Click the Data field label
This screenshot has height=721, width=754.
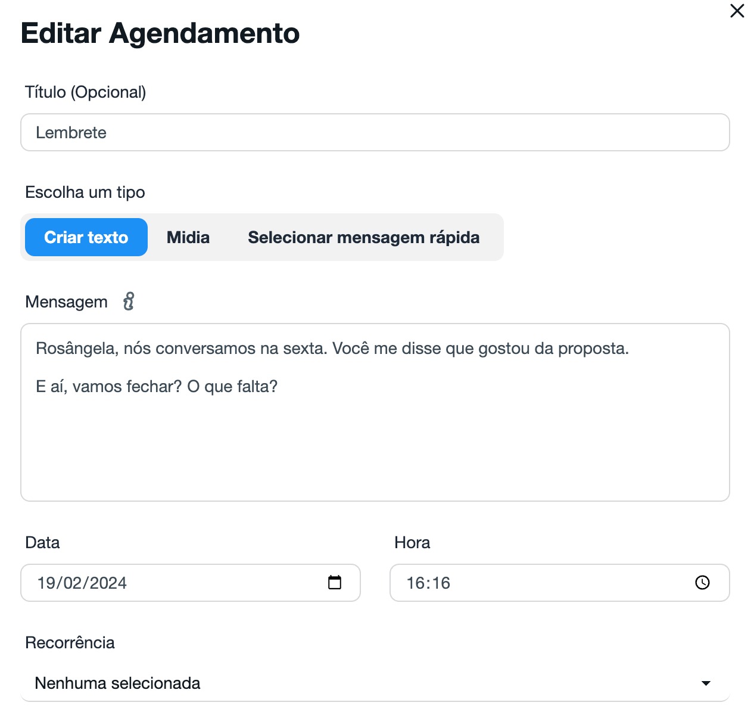(42, 543)
